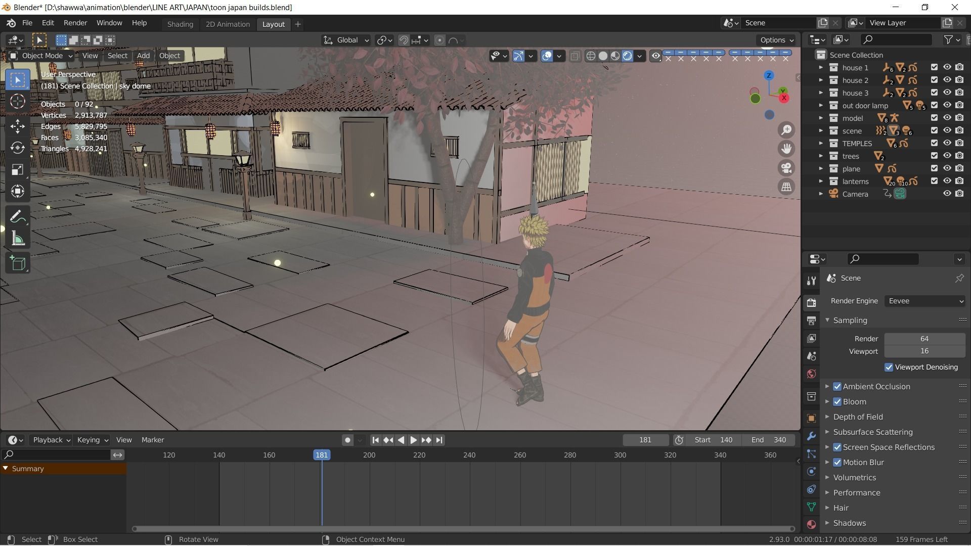Open the View Layer properties tab

[x=811, y=338]
